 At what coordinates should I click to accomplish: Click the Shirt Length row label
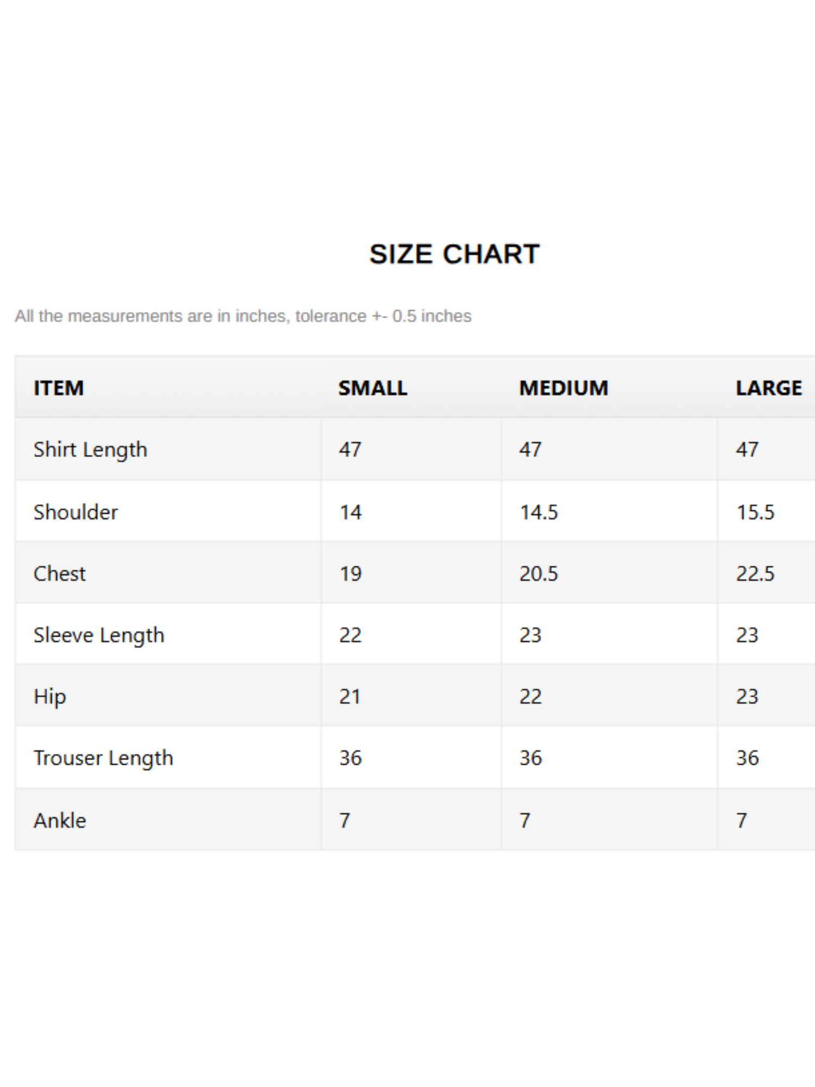point(90,449)
